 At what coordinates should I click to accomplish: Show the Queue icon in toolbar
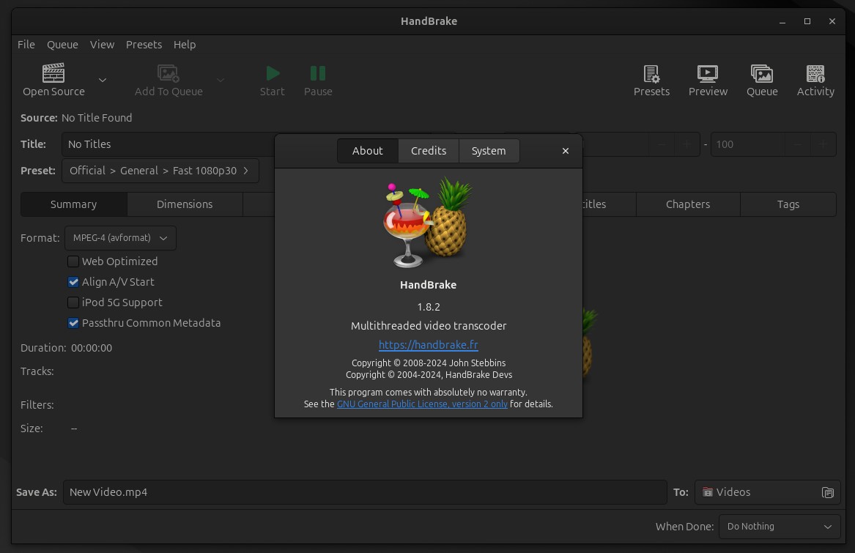pyautogui.click(x=762, y=74)
